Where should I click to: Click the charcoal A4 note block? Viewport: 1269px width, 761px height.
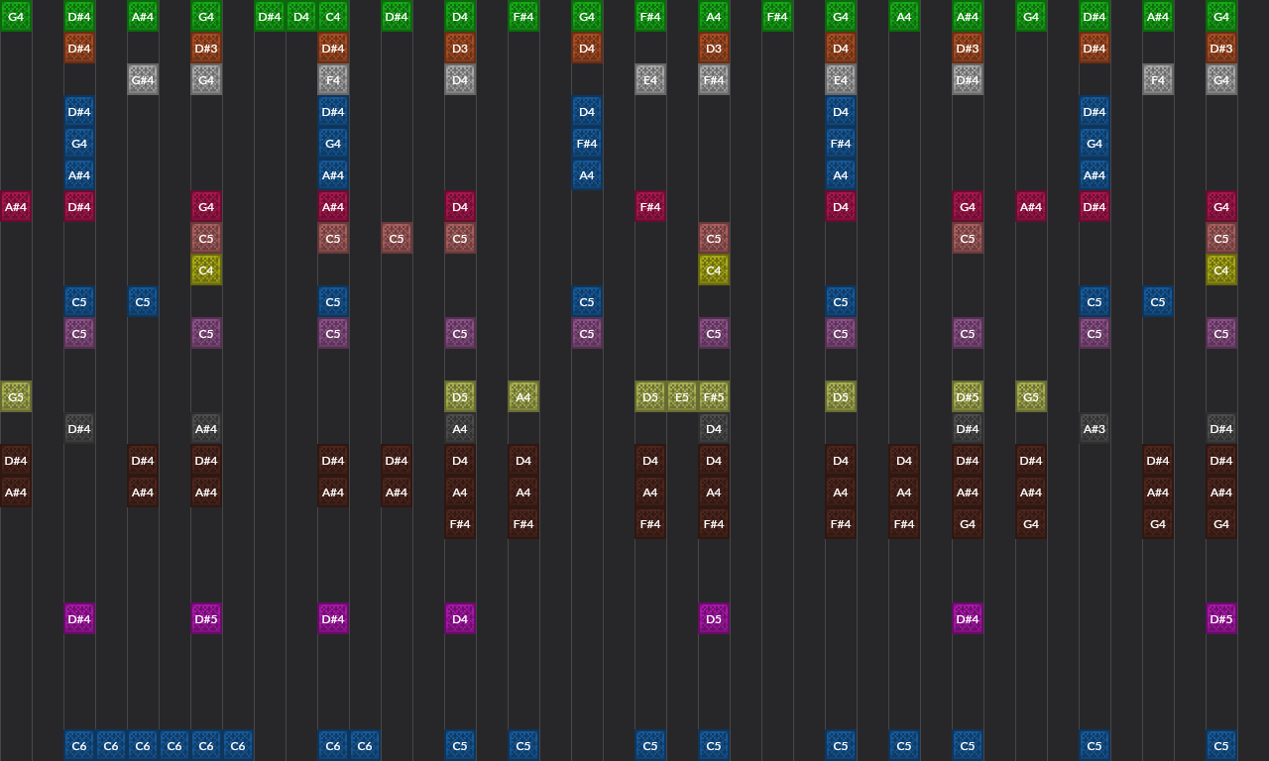(x=460, y=428)
